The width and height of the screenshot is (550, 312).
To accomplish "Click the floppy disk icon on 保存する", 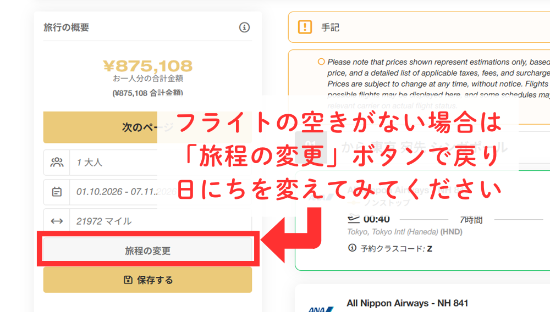I will coord(128,280).
